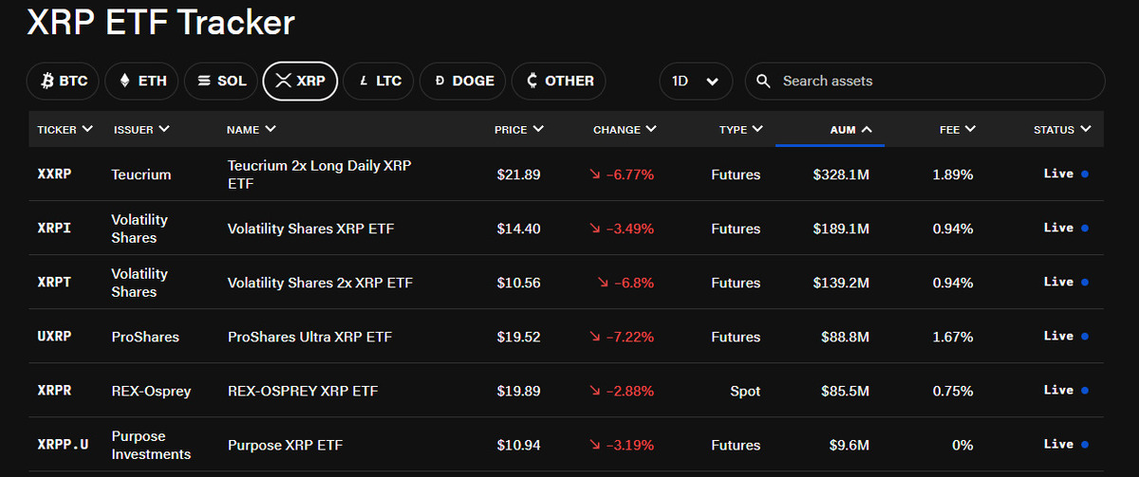Switch to the ETH filter tab
This screenshot has width=1139, height=477.
click(x=142, y=82)
